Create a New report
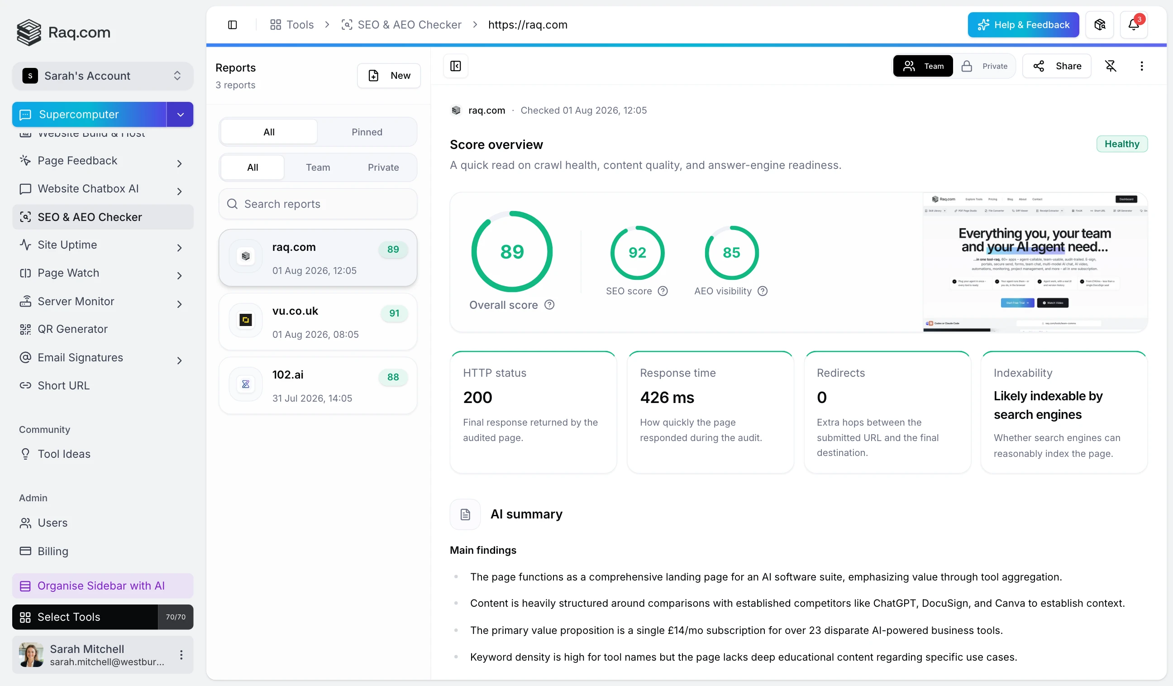This screenshot has height=686, width=1173. tap(389, 76)
